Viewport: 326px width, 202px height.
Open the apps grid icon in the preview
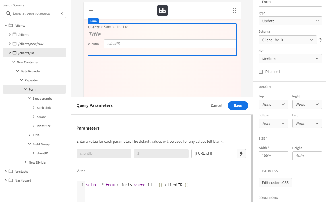coord(234,11)
